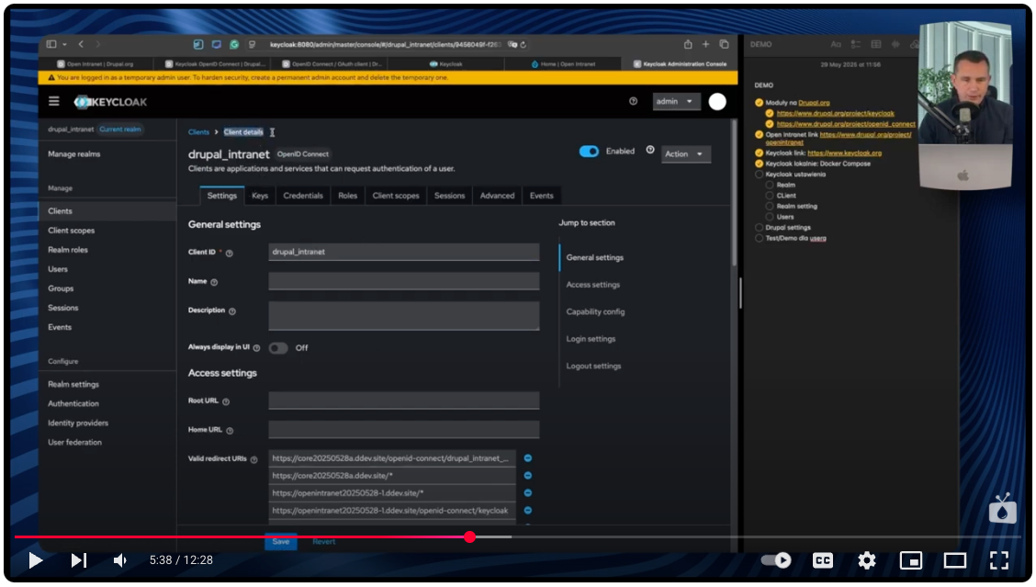Mute the video volume
1036x587 pixels.
[x=119, y=560]
